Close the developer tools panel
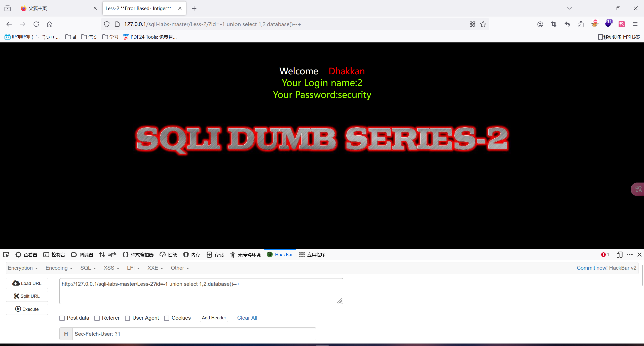Viewport: 644px width, 346px height. pos(639,255)
